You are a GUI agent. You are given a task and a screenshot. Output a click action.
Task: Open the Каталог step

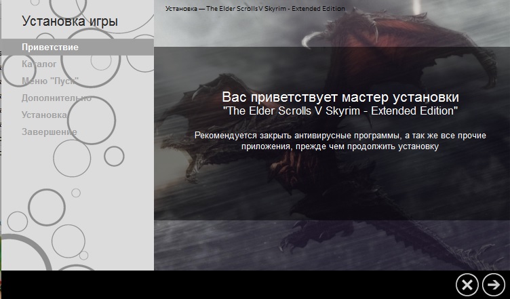(x=39, y=64)
